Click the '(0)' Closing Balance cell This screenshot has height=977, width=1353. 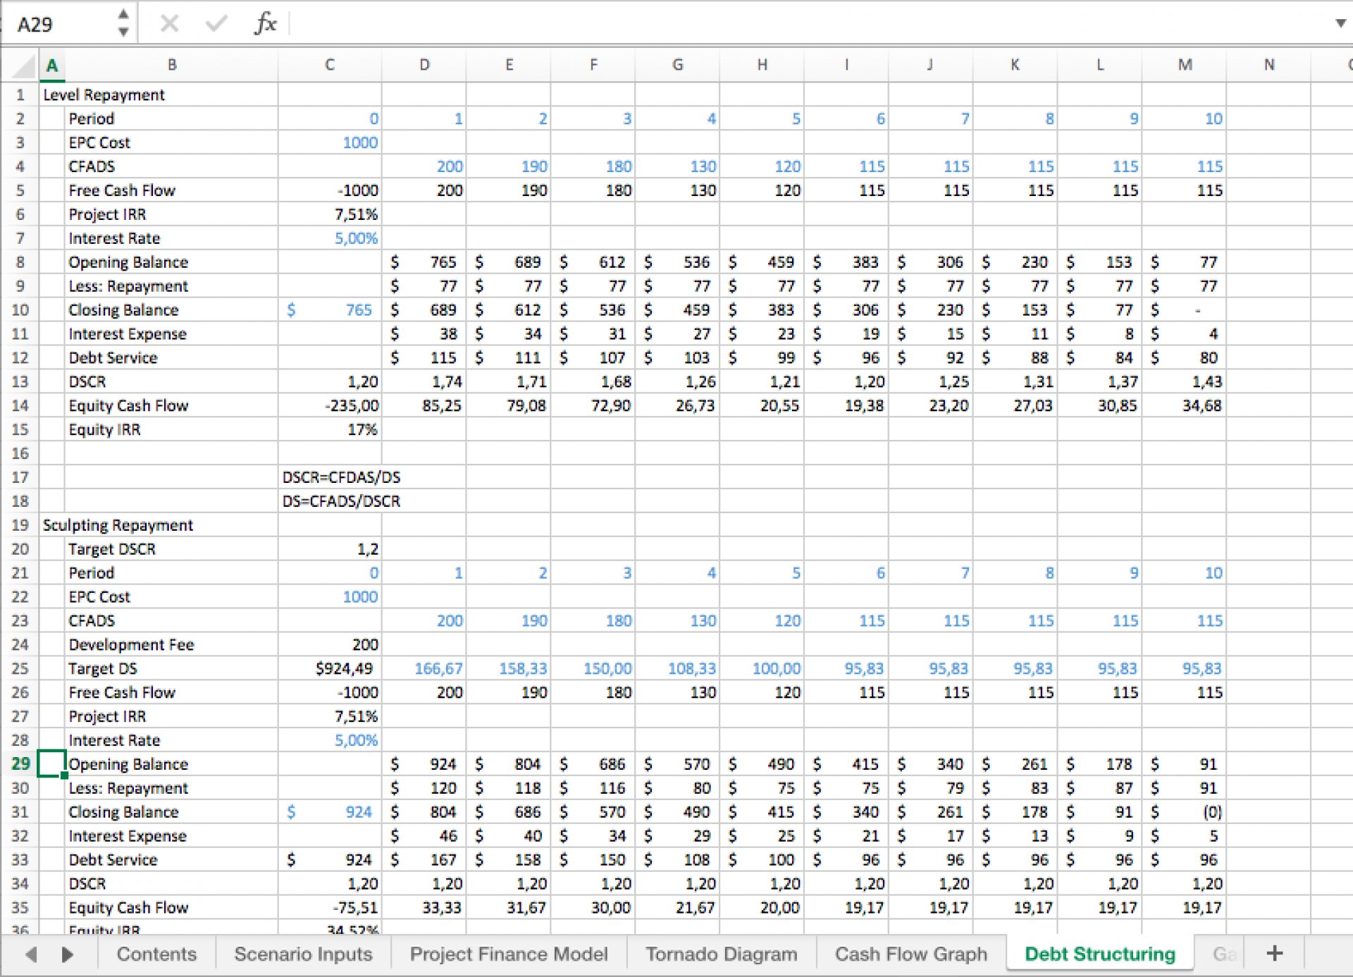[x=1185, y=812]
